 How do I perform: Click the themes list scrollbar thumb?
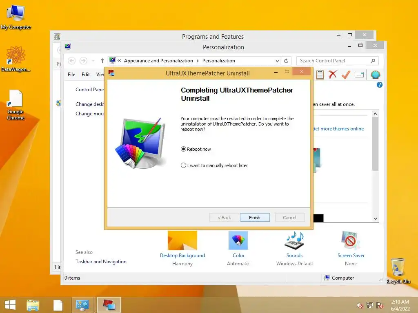point(375,144)
